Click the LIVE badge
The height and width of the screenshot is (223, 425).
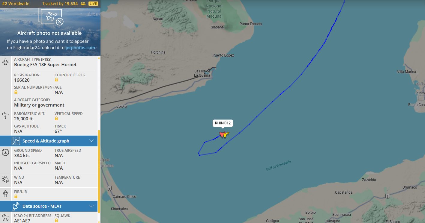tap(93, 4)
